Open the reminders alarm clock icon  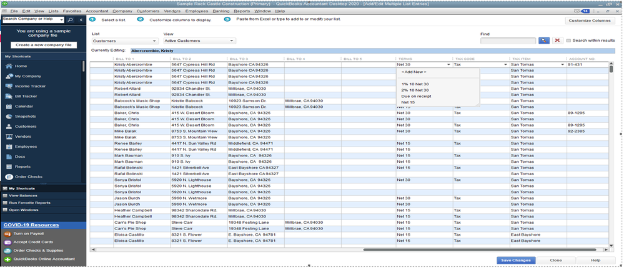[577, 11]
